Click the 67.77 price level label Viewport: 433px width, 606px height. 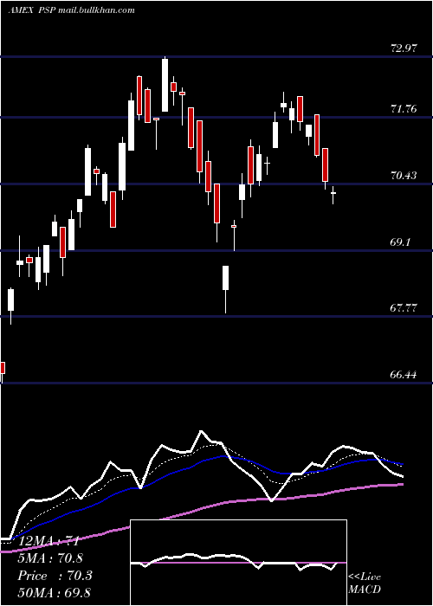404,308
